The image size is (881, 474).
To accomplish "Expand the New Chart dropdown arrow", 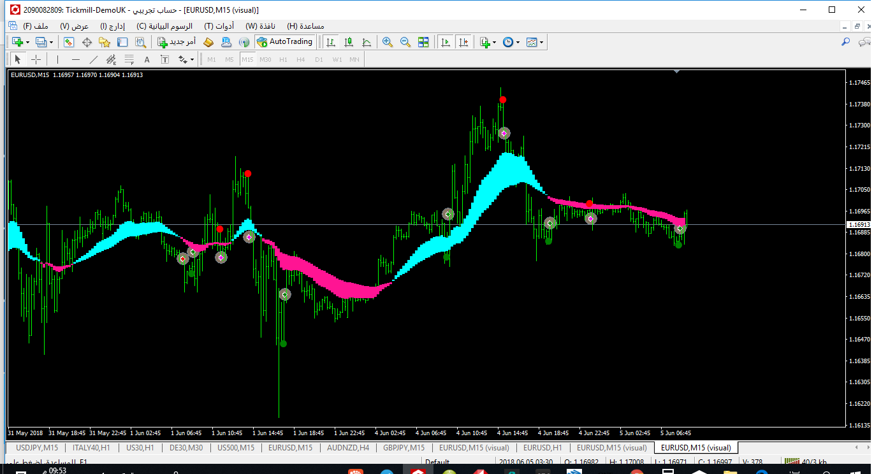I will (27, 42).
